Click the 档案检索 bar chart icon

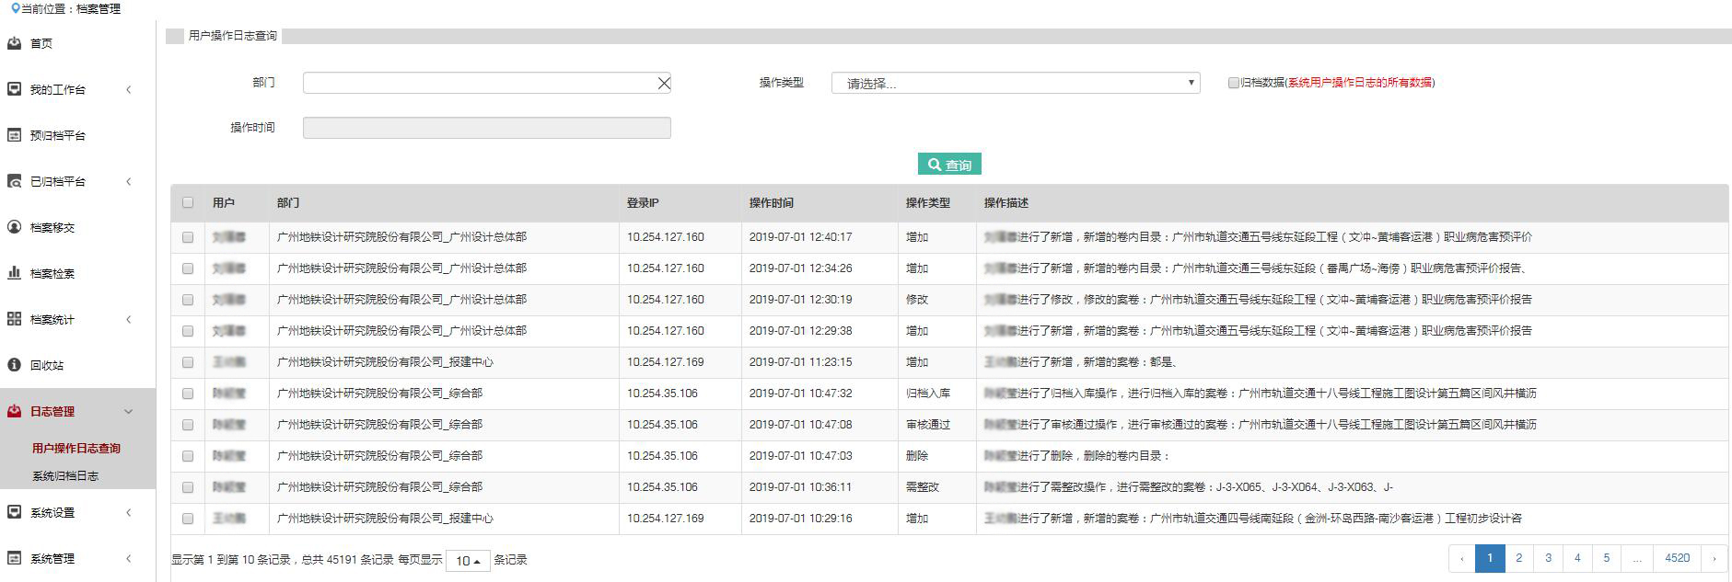tap(15, 273)
